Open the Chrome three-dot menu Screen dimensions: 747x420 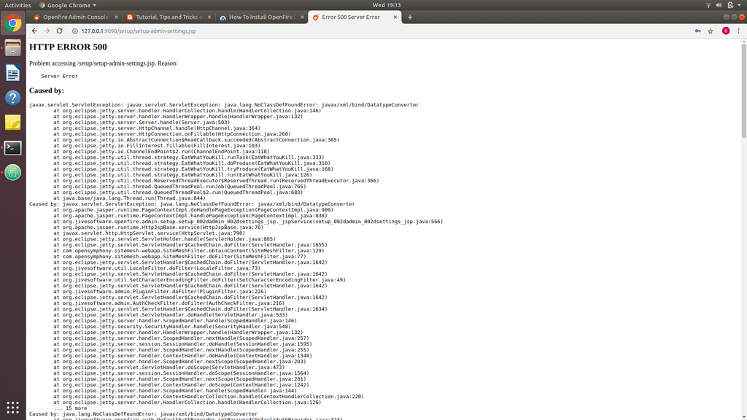point(739,31)
